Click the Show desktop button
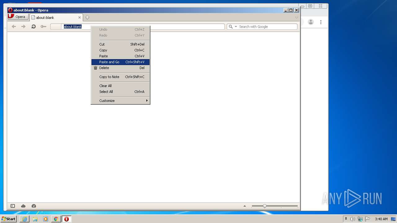 pos(394,219)
